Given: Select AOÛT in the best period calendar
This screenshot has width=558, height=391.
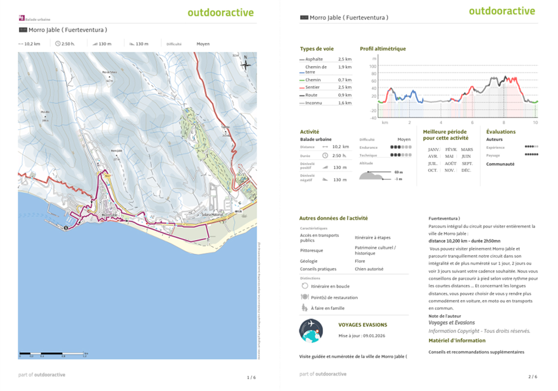Looking at the screenshot, I should [450, 163].
